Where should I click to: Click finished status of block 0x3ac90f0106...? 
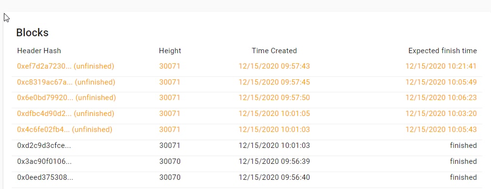(x=463, y=161)
